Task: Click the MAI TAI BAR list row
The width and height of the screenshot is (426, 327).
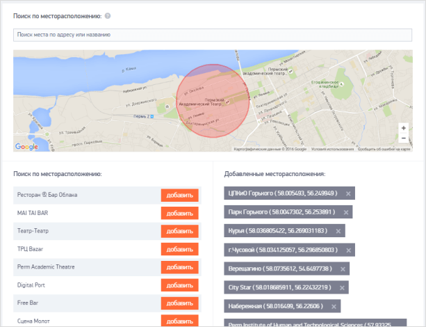Action: [107, 213]
